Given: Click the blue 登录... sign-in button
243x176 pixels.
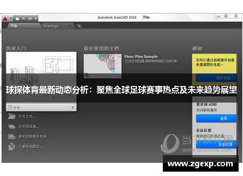Looking at the screenshot, I should 216,119.
